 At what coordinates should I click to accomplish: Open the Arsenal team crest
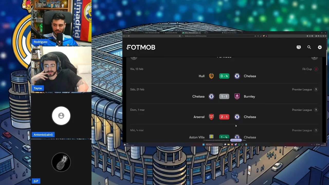(x=211, y=117)
